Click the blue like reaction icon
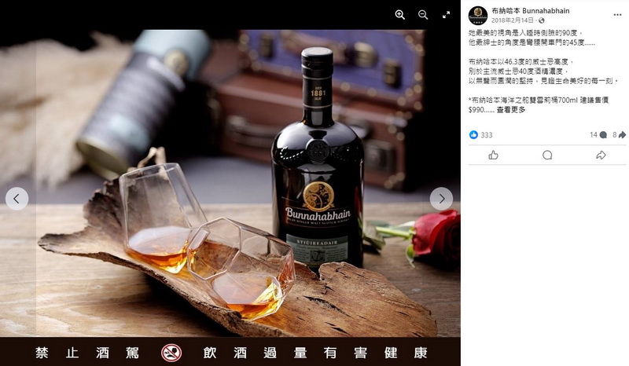The image size is (629, 366). (x=474, y=134)
